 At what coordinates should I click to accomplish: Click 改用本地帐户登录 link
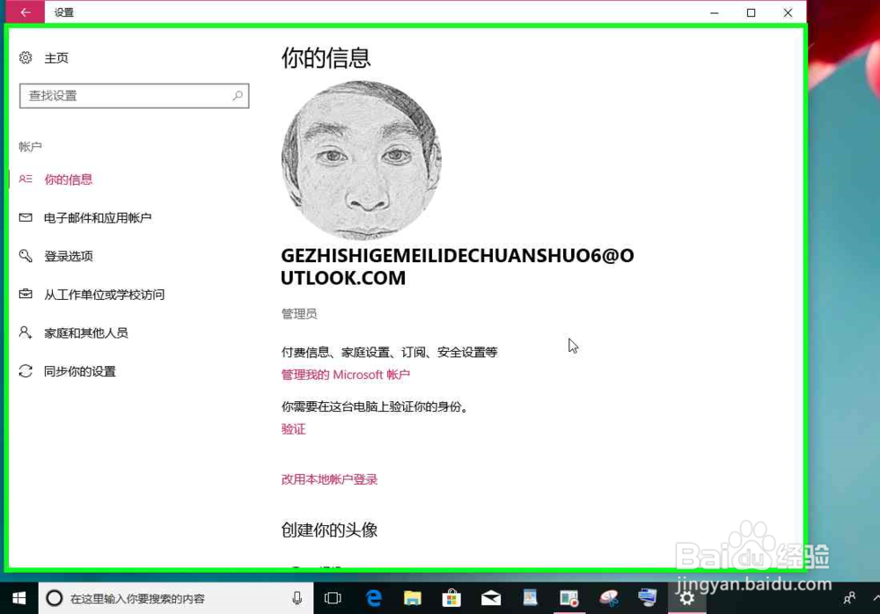tap(329, 479)
